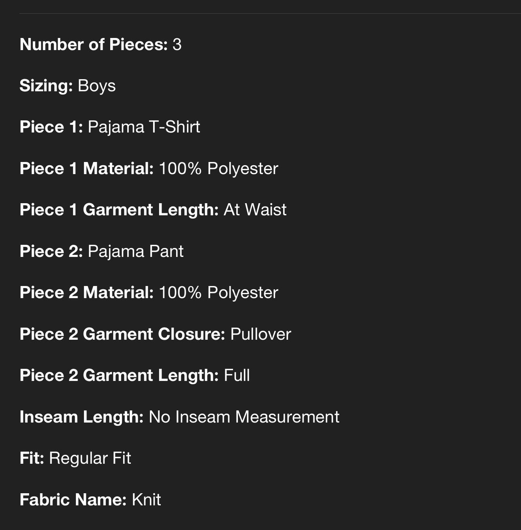Click the "Sizing:" label

tap(46, 86)
